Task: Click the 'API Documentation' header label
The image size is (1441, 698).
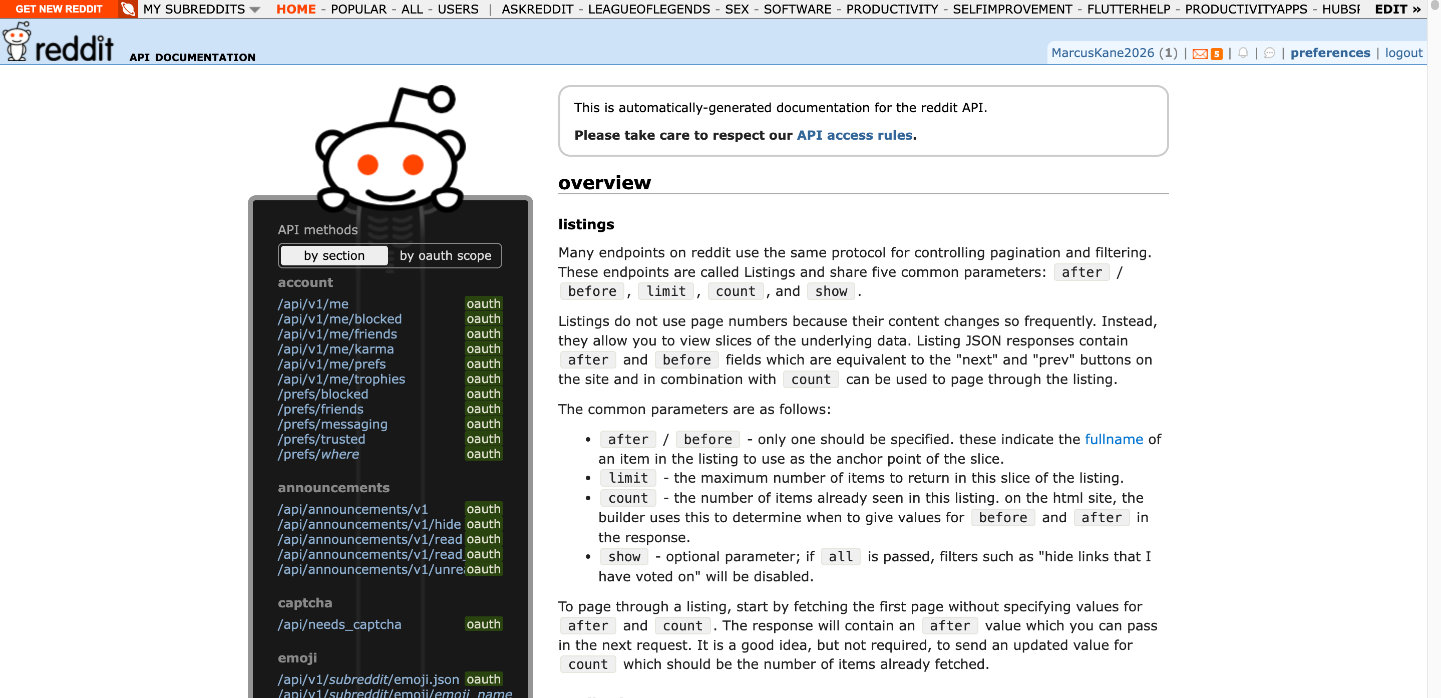Action: pyautogui.click(x=192, y=57)
